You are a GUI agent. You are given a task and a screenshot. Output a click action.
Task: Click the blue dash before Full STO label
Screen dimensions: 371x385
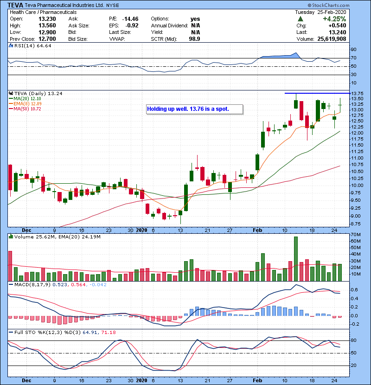click(x=11, y=333)
